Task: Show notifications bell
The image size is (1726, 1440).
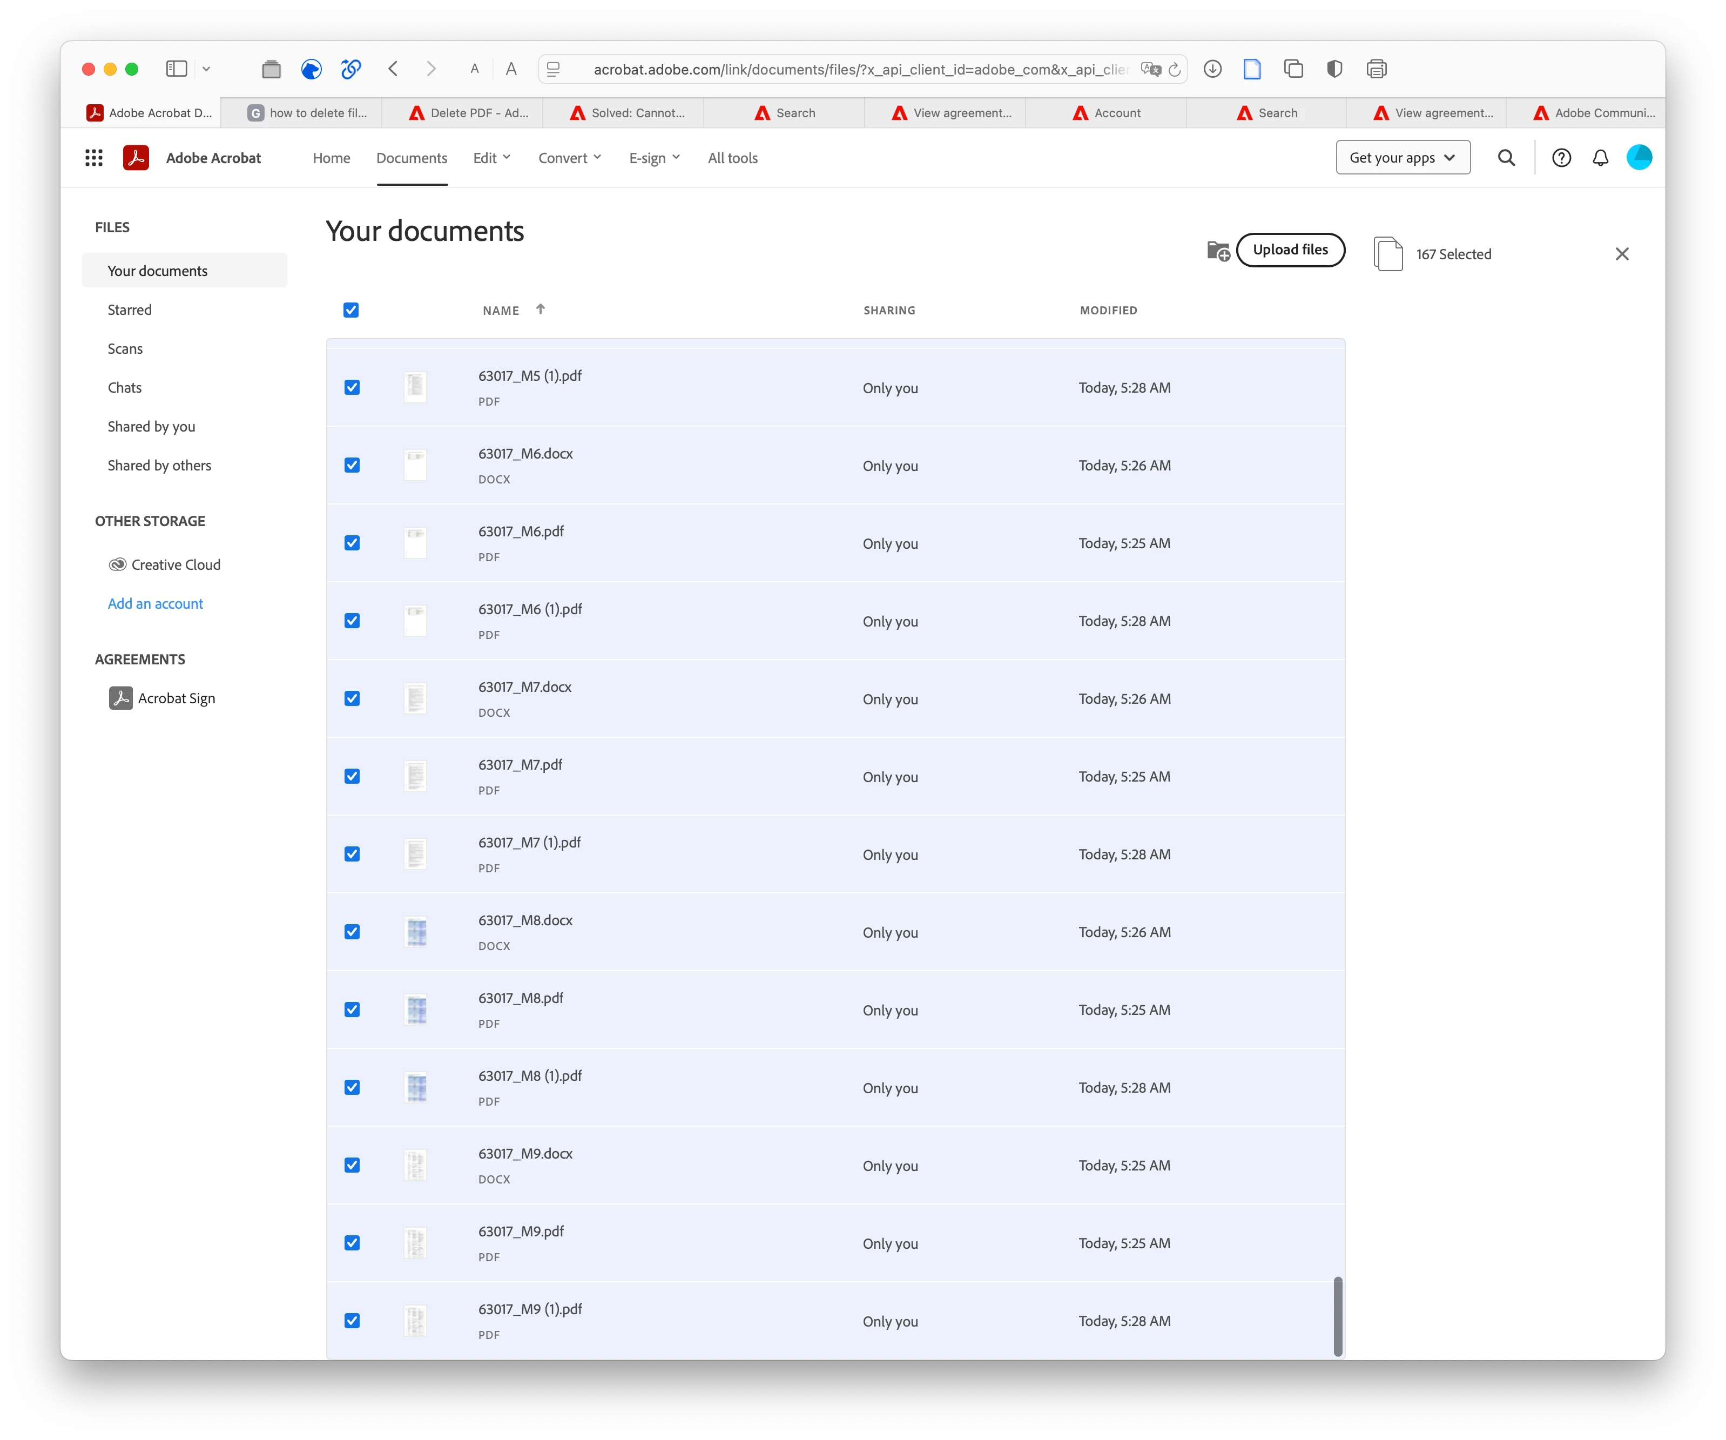Action: [x=1600, y=158]
